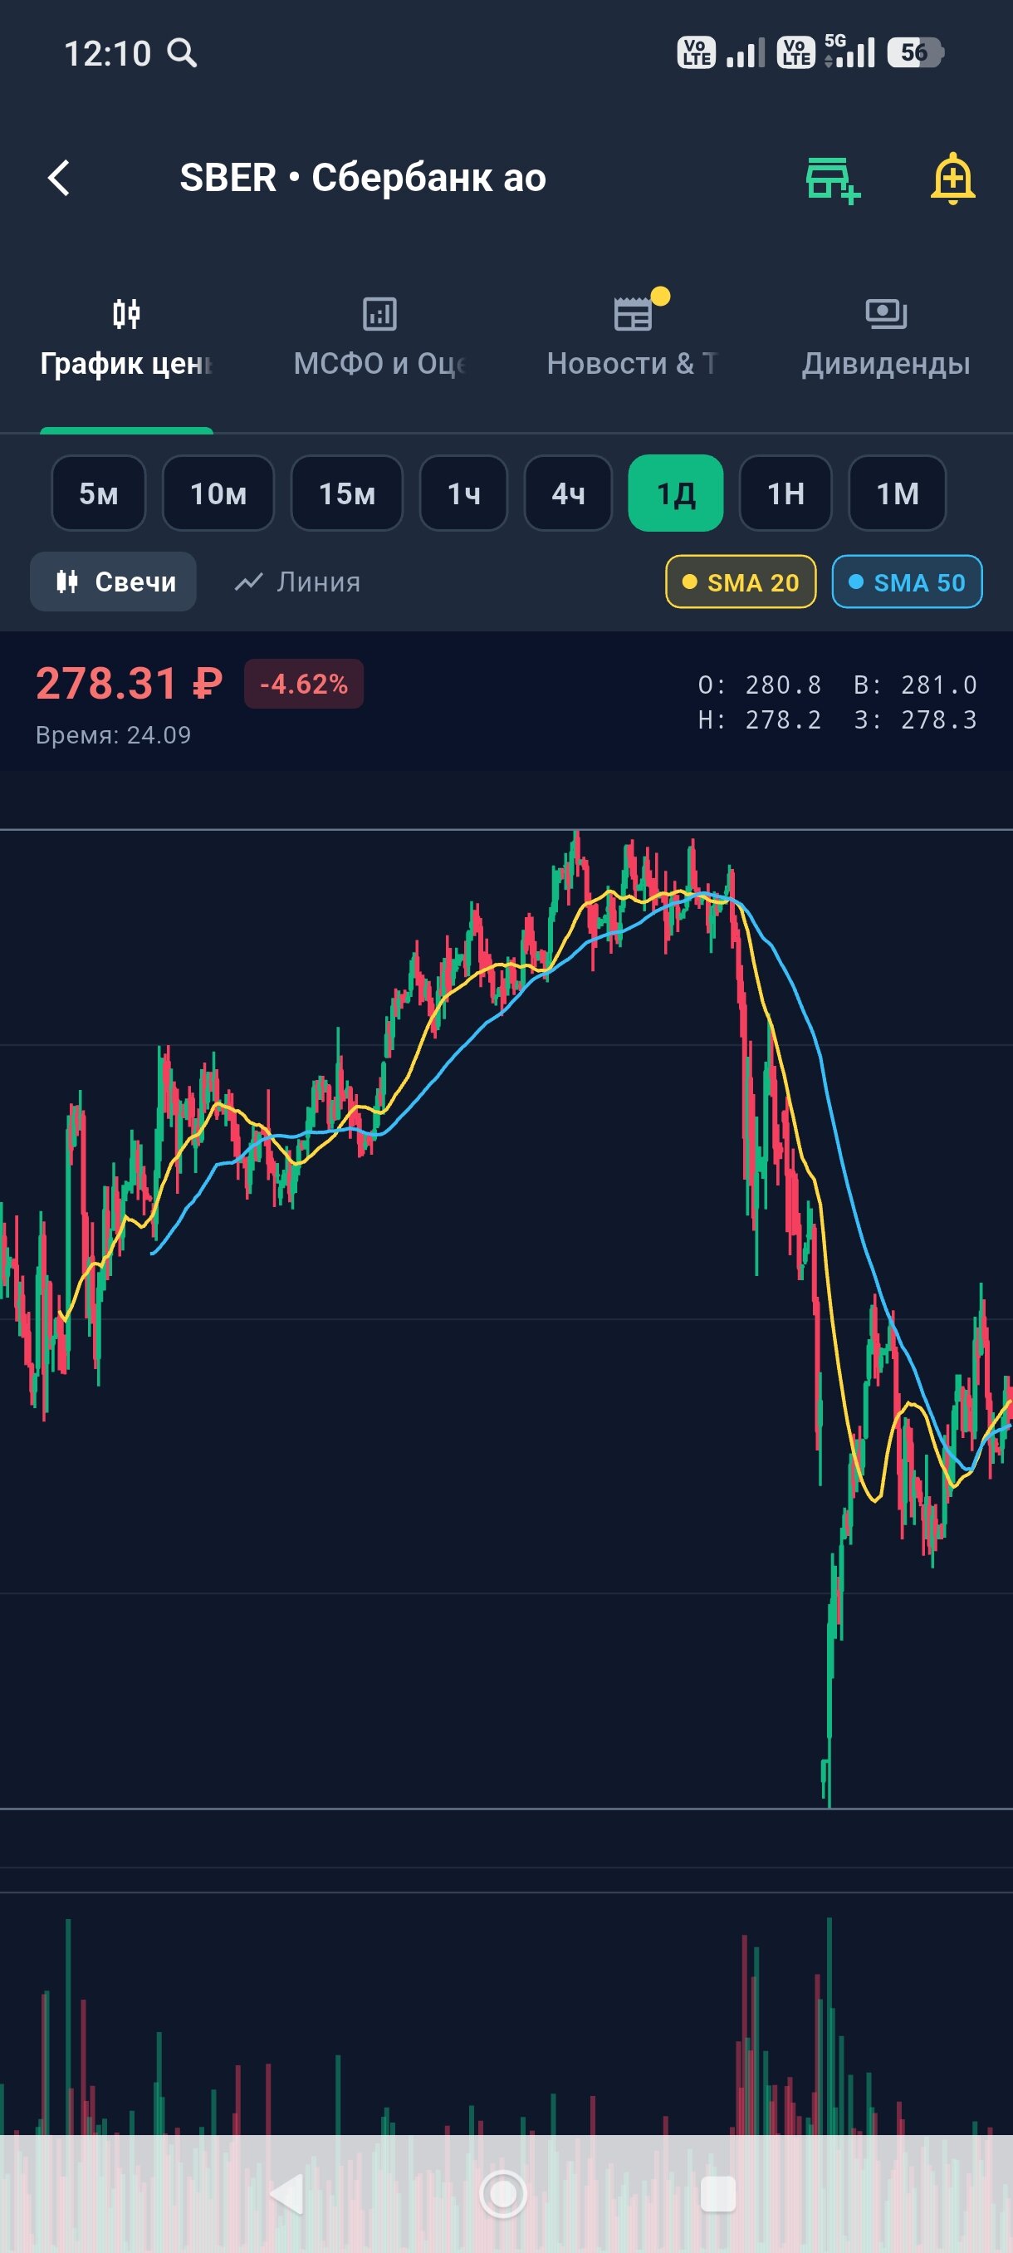1013x2253 pixels.
Task: Open the График цен tab
Action: [127, 338]
